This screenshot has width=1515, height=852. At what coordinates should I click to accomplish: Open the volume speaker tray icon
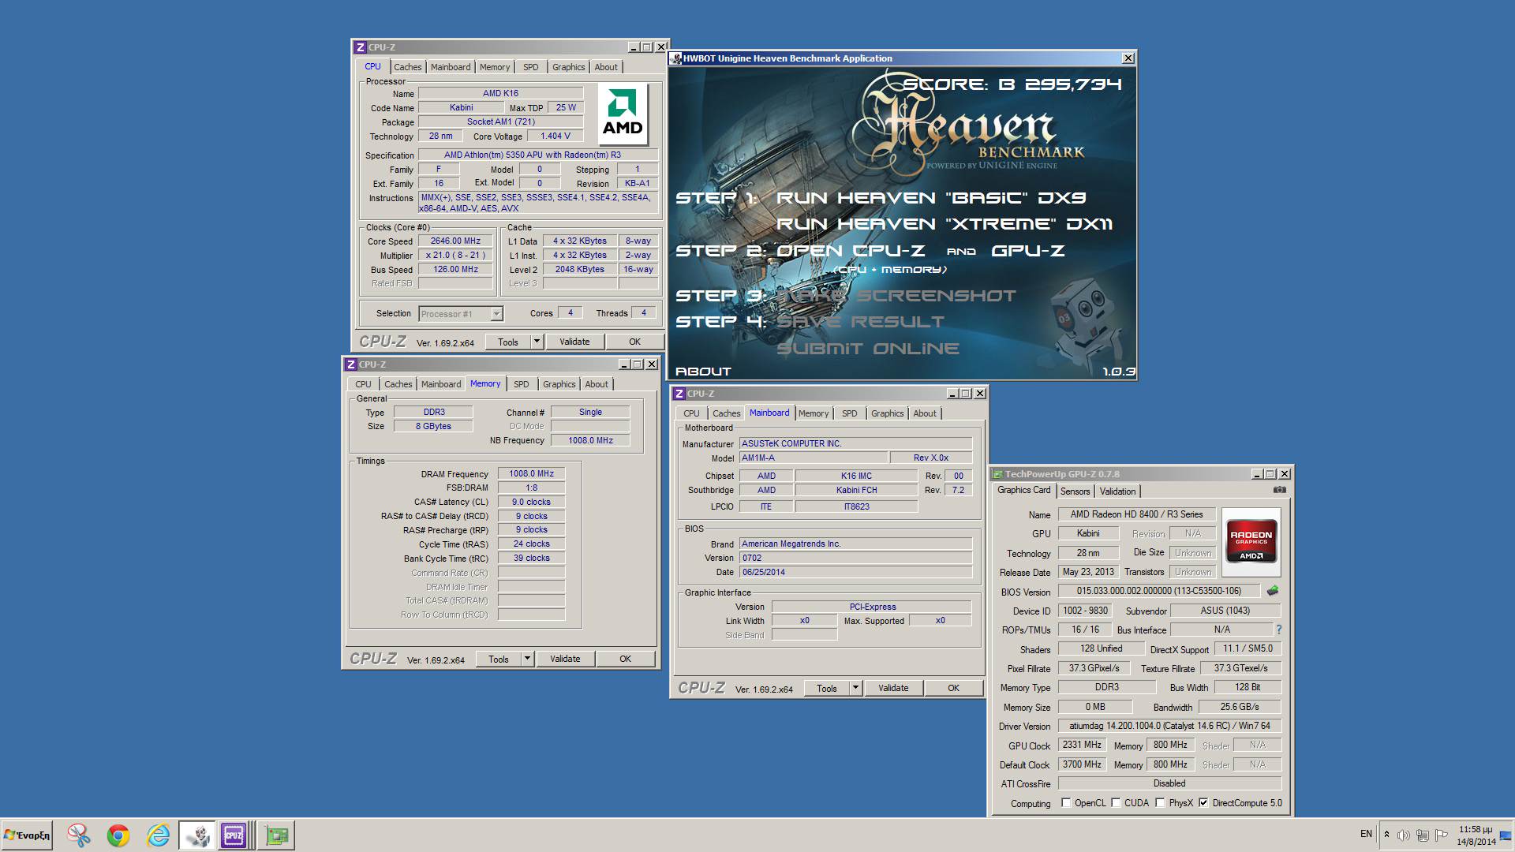coord(1403,835)
